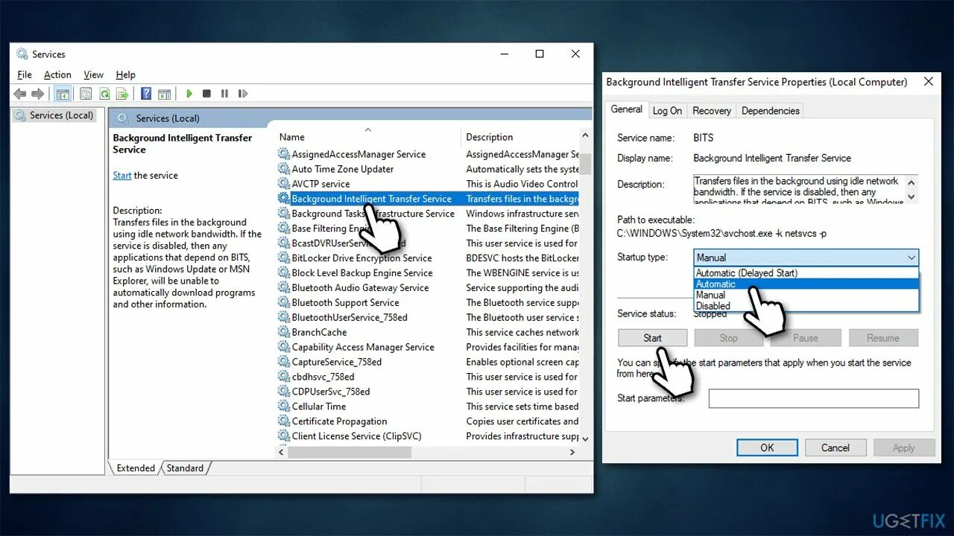The height and width of the screenshot is (536, 954).
Task: Select the CDPUserSvc_758ed row
Action: click(428, 392)
